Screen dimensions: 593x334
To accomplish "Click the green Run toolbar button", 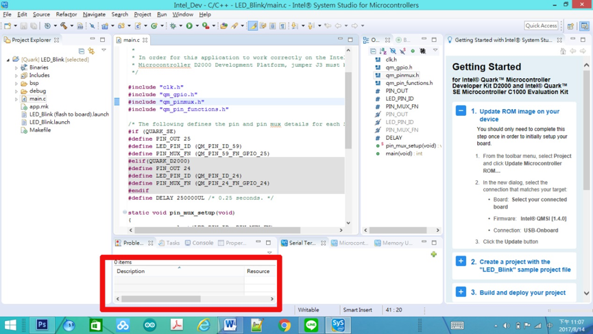I will [x=189, y=26].
